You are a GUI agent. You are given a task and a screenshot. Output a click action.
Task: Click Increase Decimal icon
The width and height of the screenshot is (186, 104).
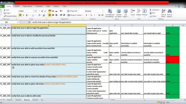(99, 15)
